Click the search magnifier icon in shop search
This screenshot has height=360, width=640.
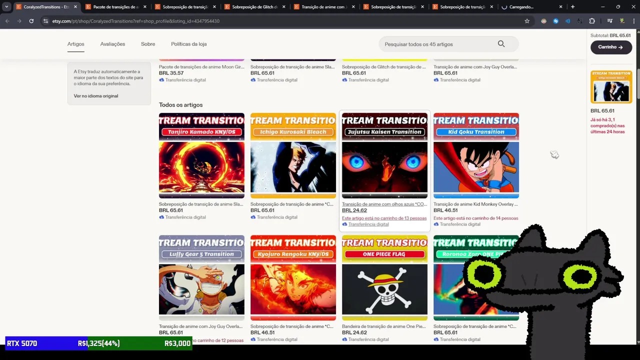501,44
